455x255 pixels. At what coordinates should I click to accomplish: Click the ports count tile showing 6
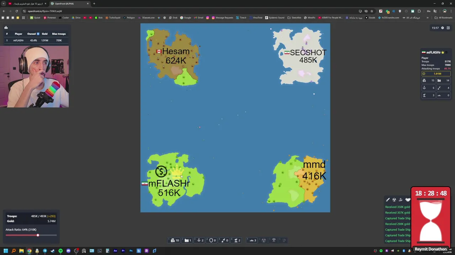tap(428, 88)
